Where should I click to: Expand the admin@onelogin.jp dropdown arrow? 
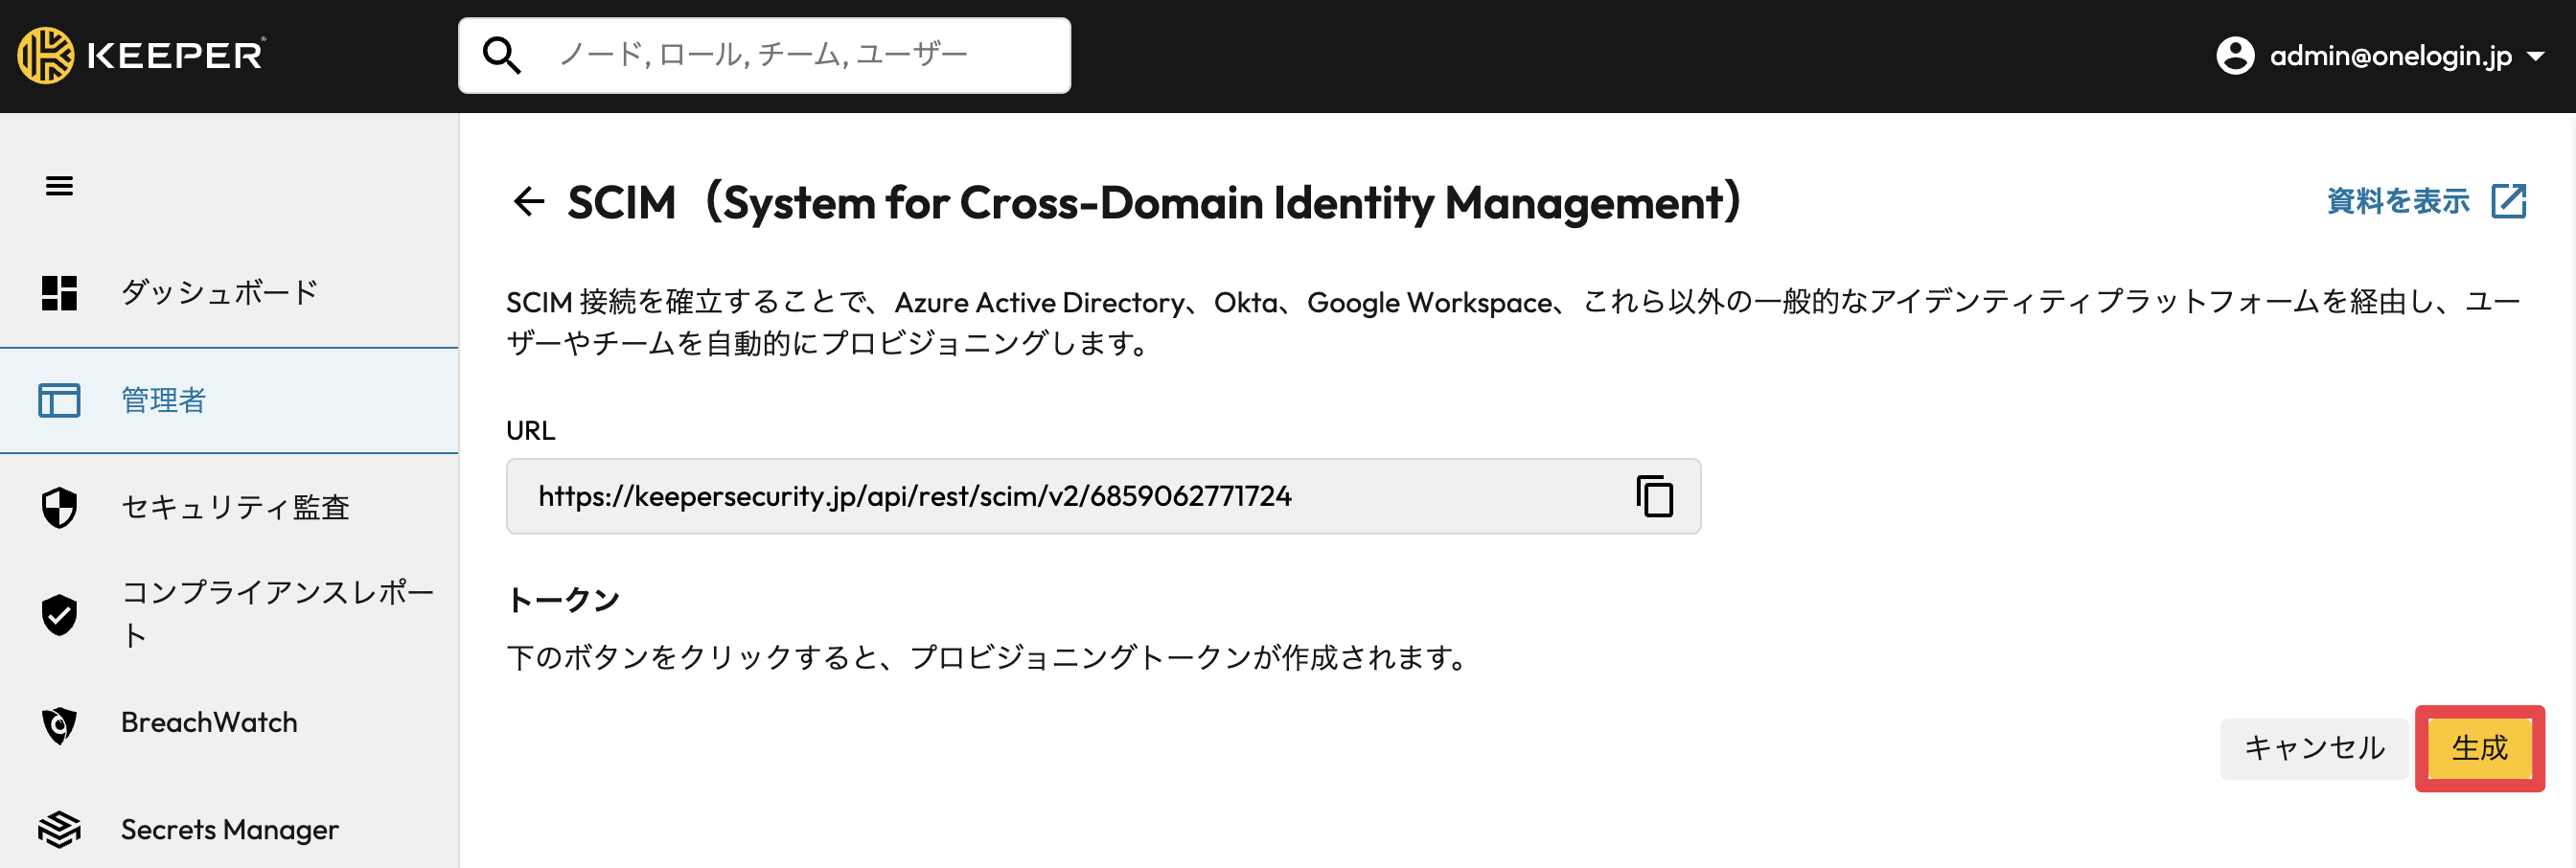pyautogui.click(x=2535, y=57)
